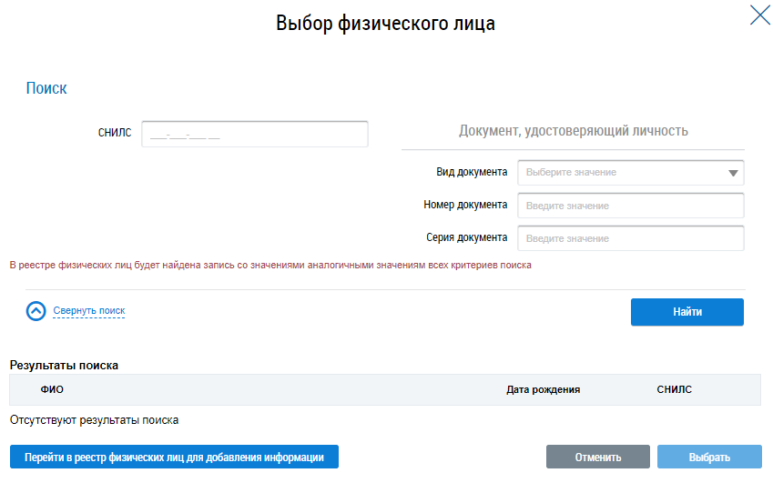Viewport: 773px width, 483px height.
Task: Open the registry via Перейти в реестр button
Action: [x=174, y=457]
